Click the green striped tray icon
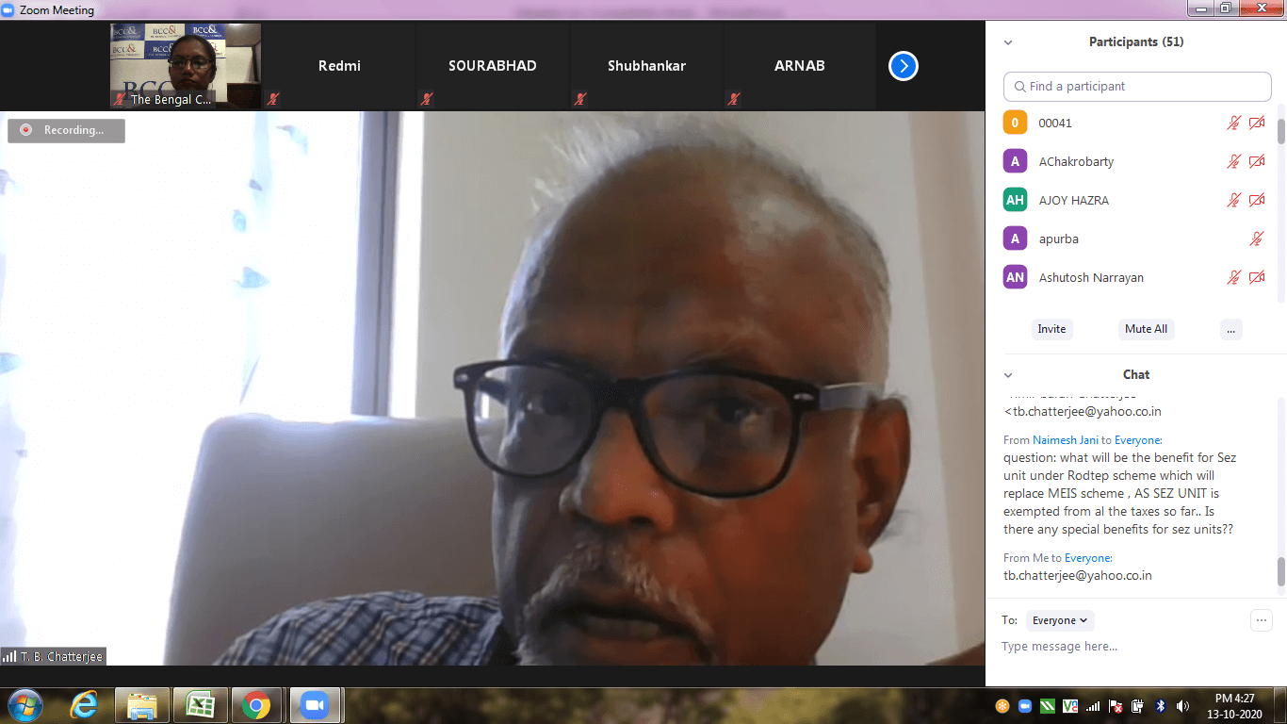 (1048, 706)
